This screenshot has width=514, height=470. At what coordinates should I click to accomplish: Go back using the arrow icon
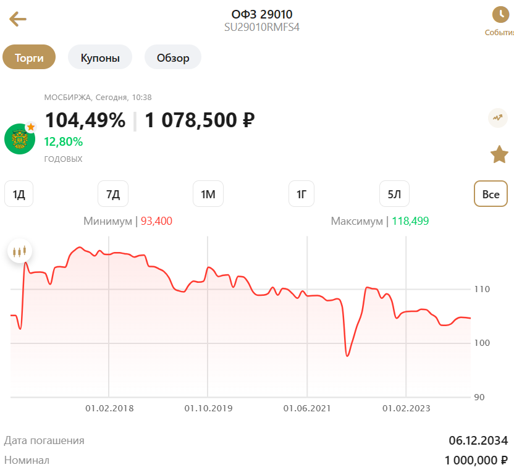(x=17, y=19)
